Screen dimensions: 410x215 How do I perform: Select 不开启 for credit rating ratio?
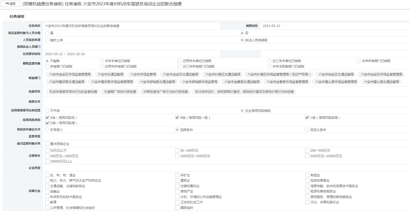47,111
